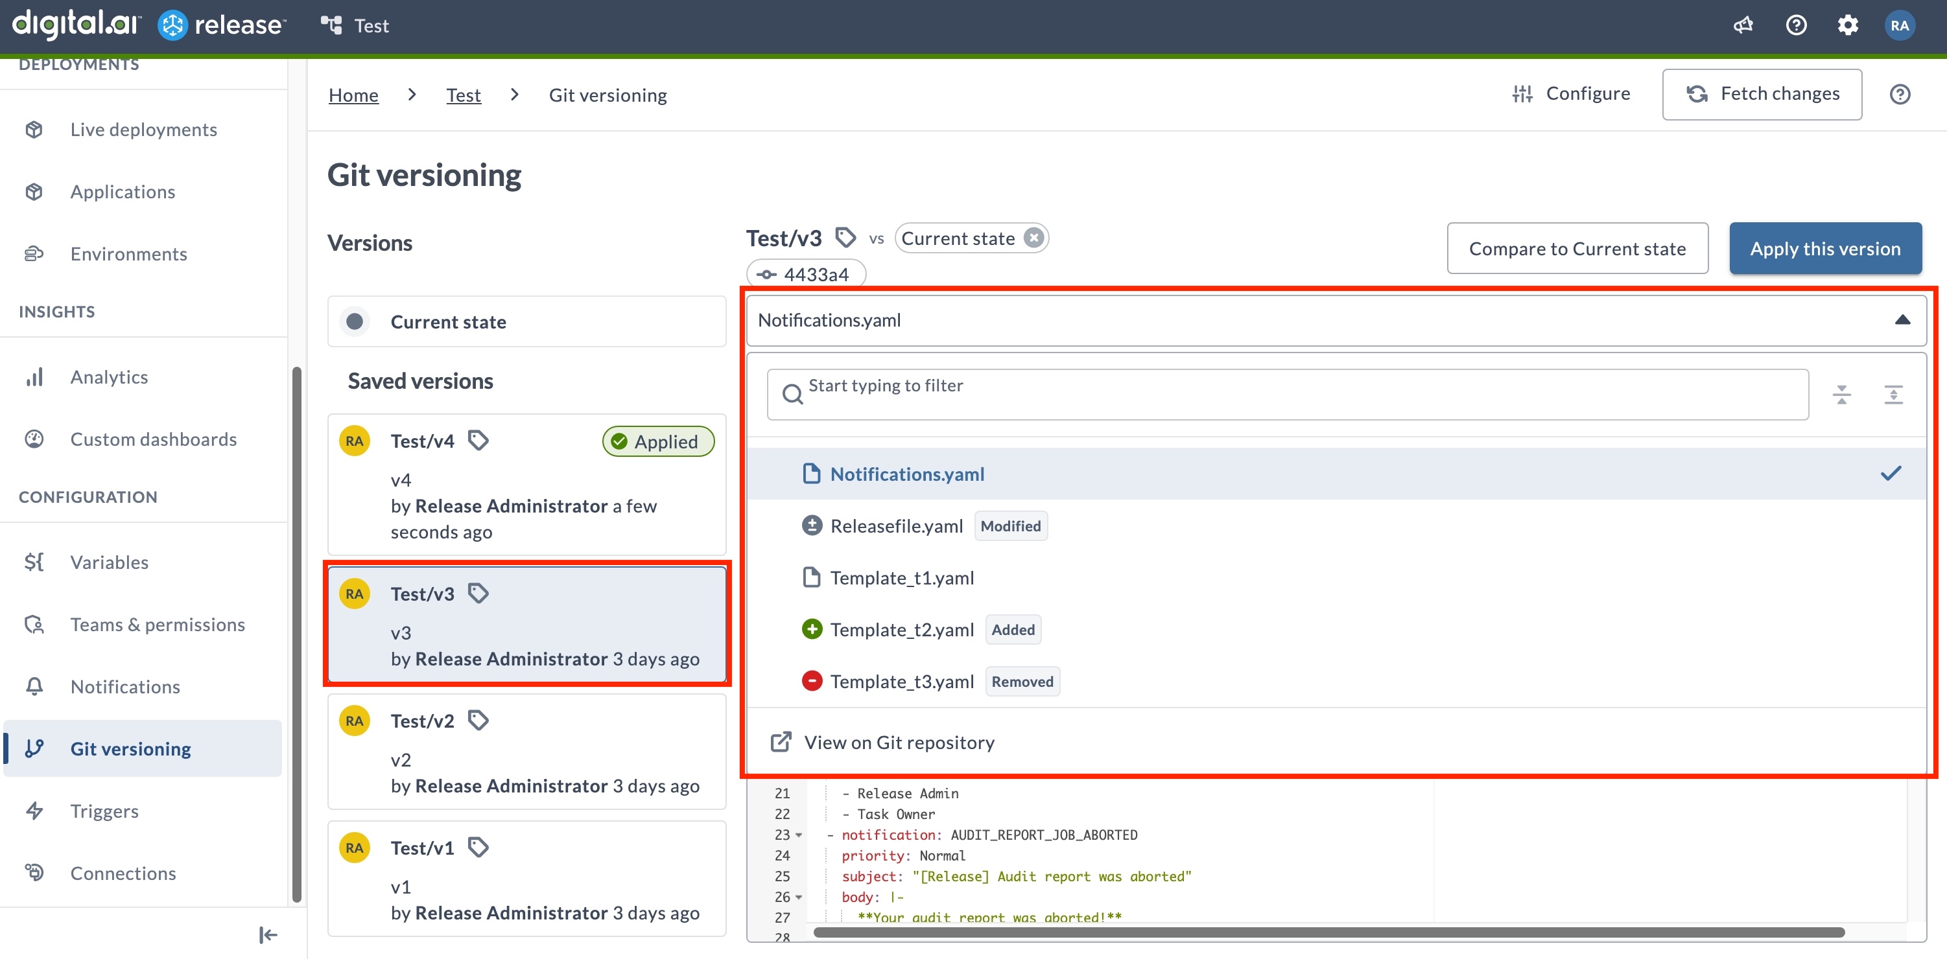Remove the Current state comparison chip
1947x959 pixels.
pos(1033,238)
